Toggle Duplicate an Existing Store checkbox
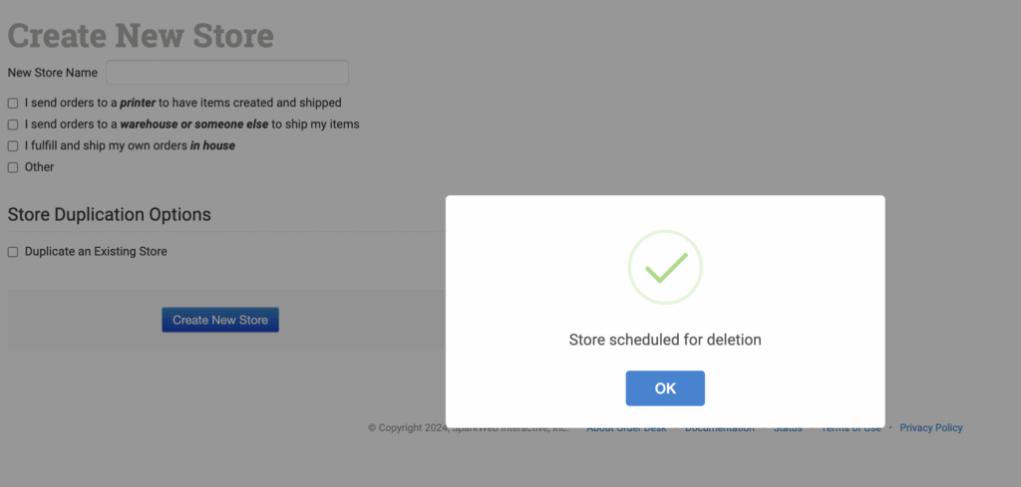The width and height of the screenshot is (1021, 487). coord(13,253)
